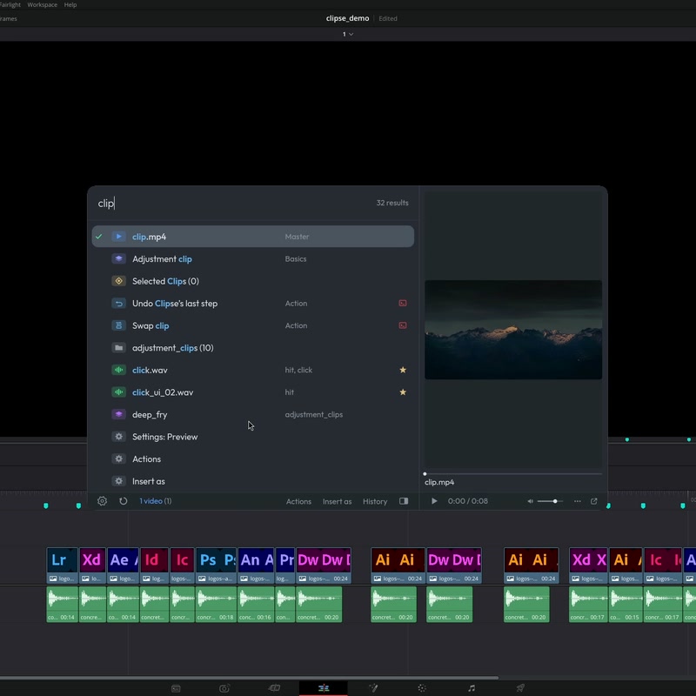Open the timeline selector dropdown labeled 1
The width and height of the screenshot is (696, 696).
[x=347, y=34]
